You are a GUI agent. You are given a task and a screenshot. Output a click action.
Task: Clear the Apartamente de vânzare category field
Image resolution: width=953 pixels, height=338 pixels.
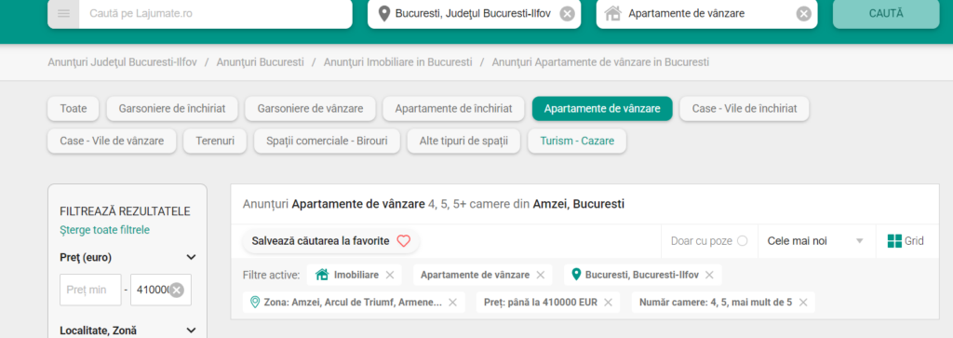pyautogui.click(x=803, y=13)
